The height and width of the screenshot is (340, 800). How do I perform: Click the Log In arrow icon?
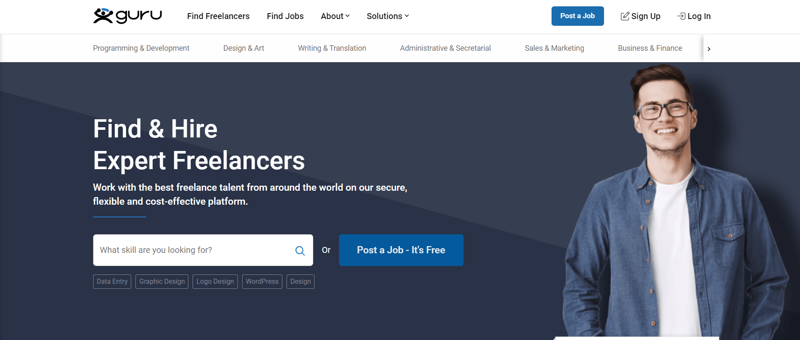pyautogui.click(x=681, y=16)
